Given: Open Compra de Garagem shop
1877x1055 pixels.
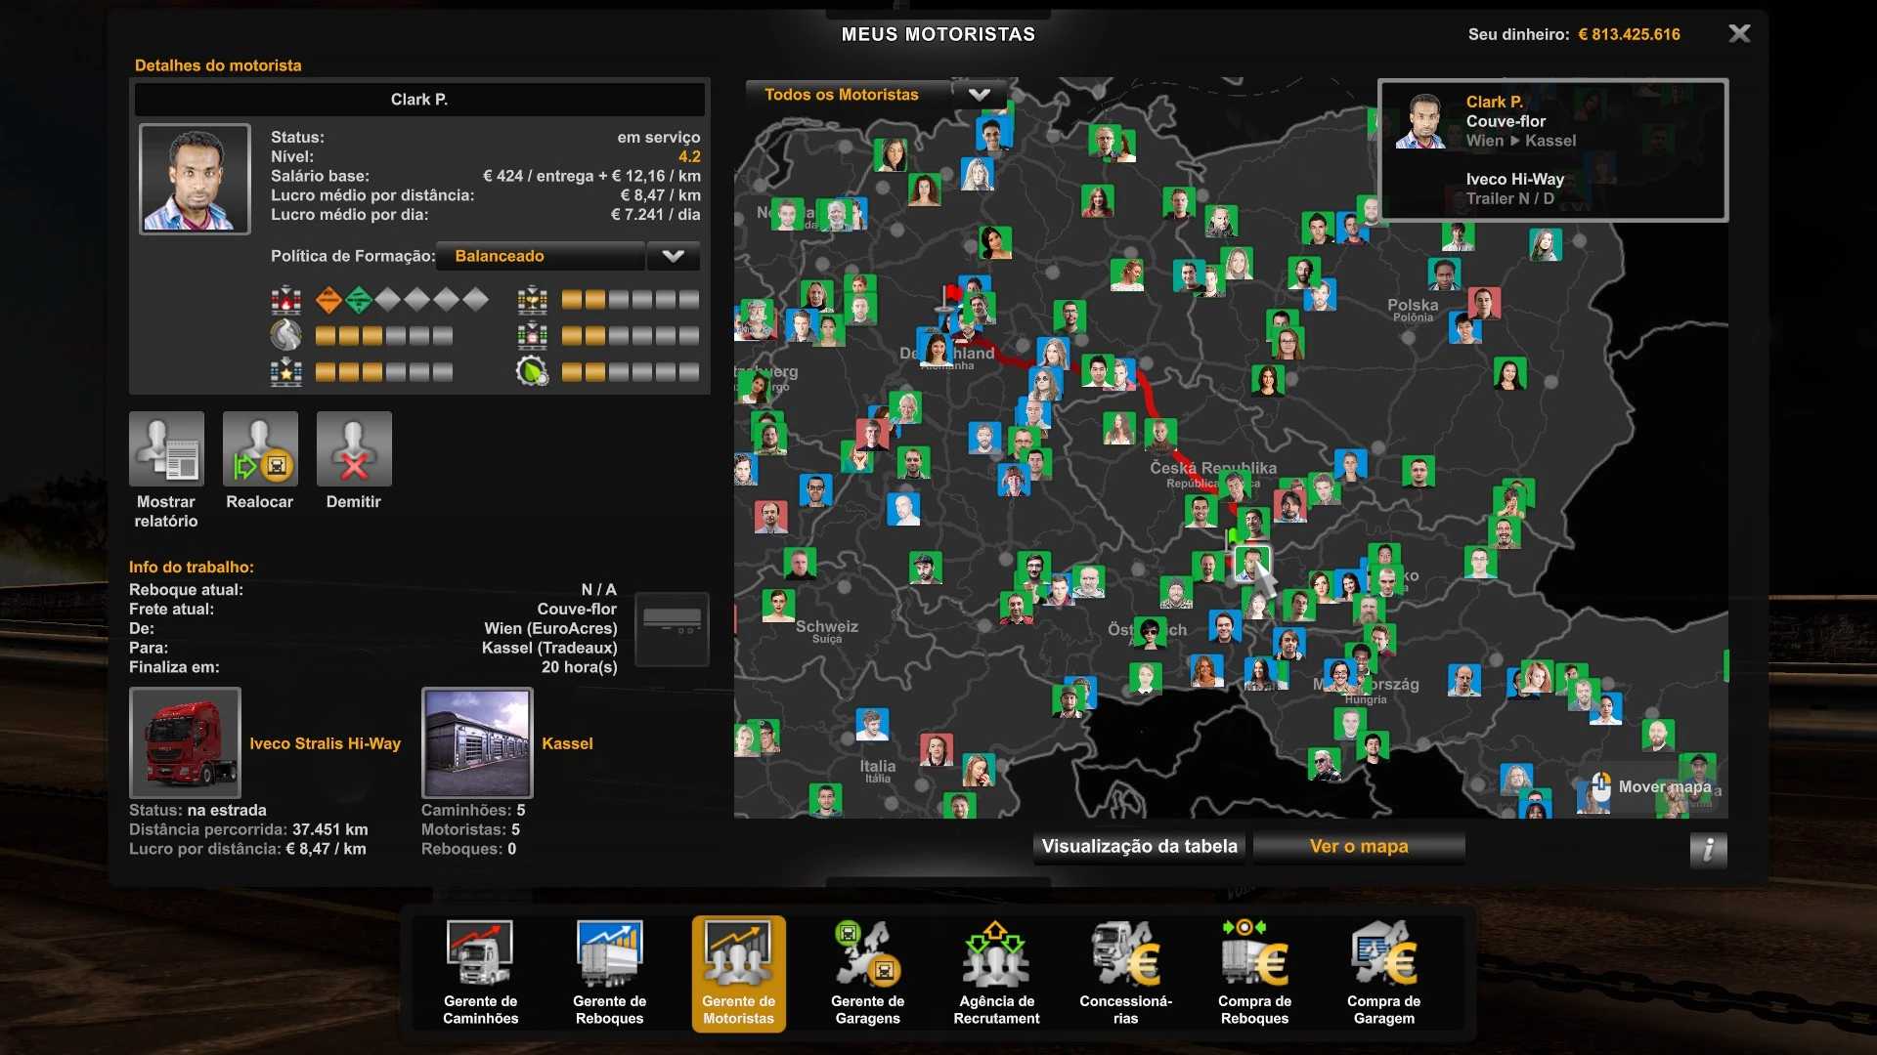Looking at the screenshot, I should [x=1383, y=972].
